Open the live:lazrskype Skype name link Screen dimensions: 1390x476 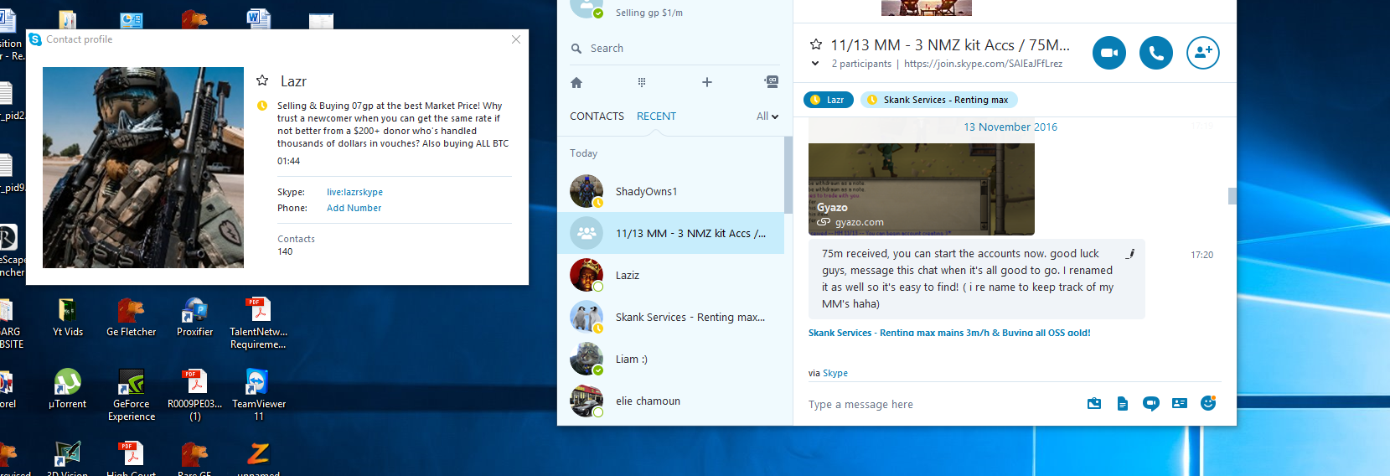(x=354, y=192)
